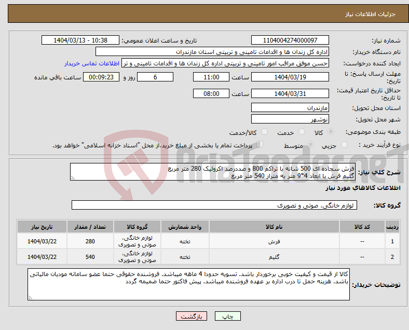Viewport: 409px width, 330px height.
Task: Click the unit cell تخته in the گلیم row
Action: click(185, 257)
